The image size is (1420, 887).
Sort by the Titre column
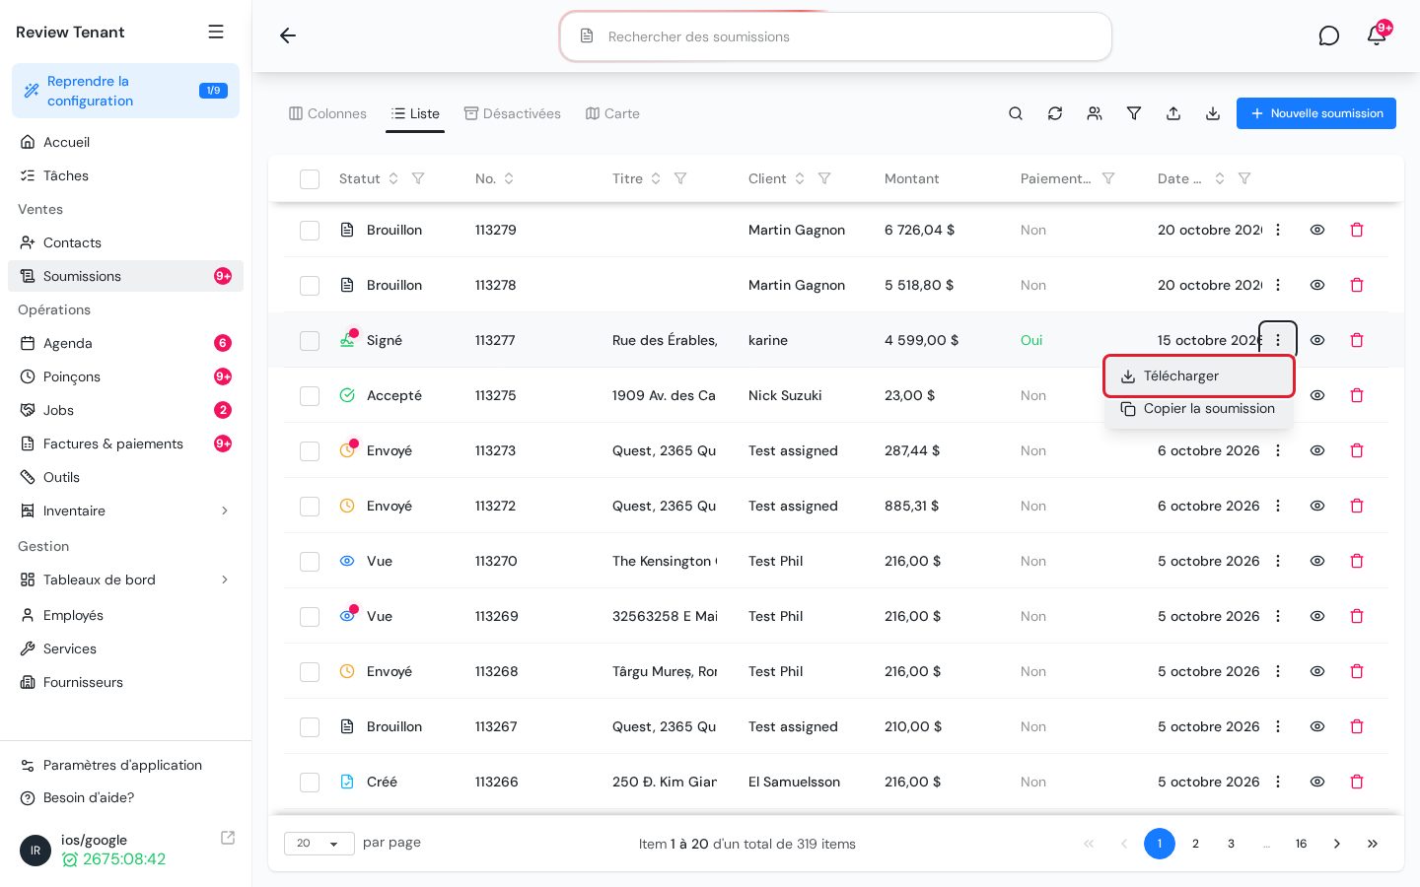[x=656, y=178]
